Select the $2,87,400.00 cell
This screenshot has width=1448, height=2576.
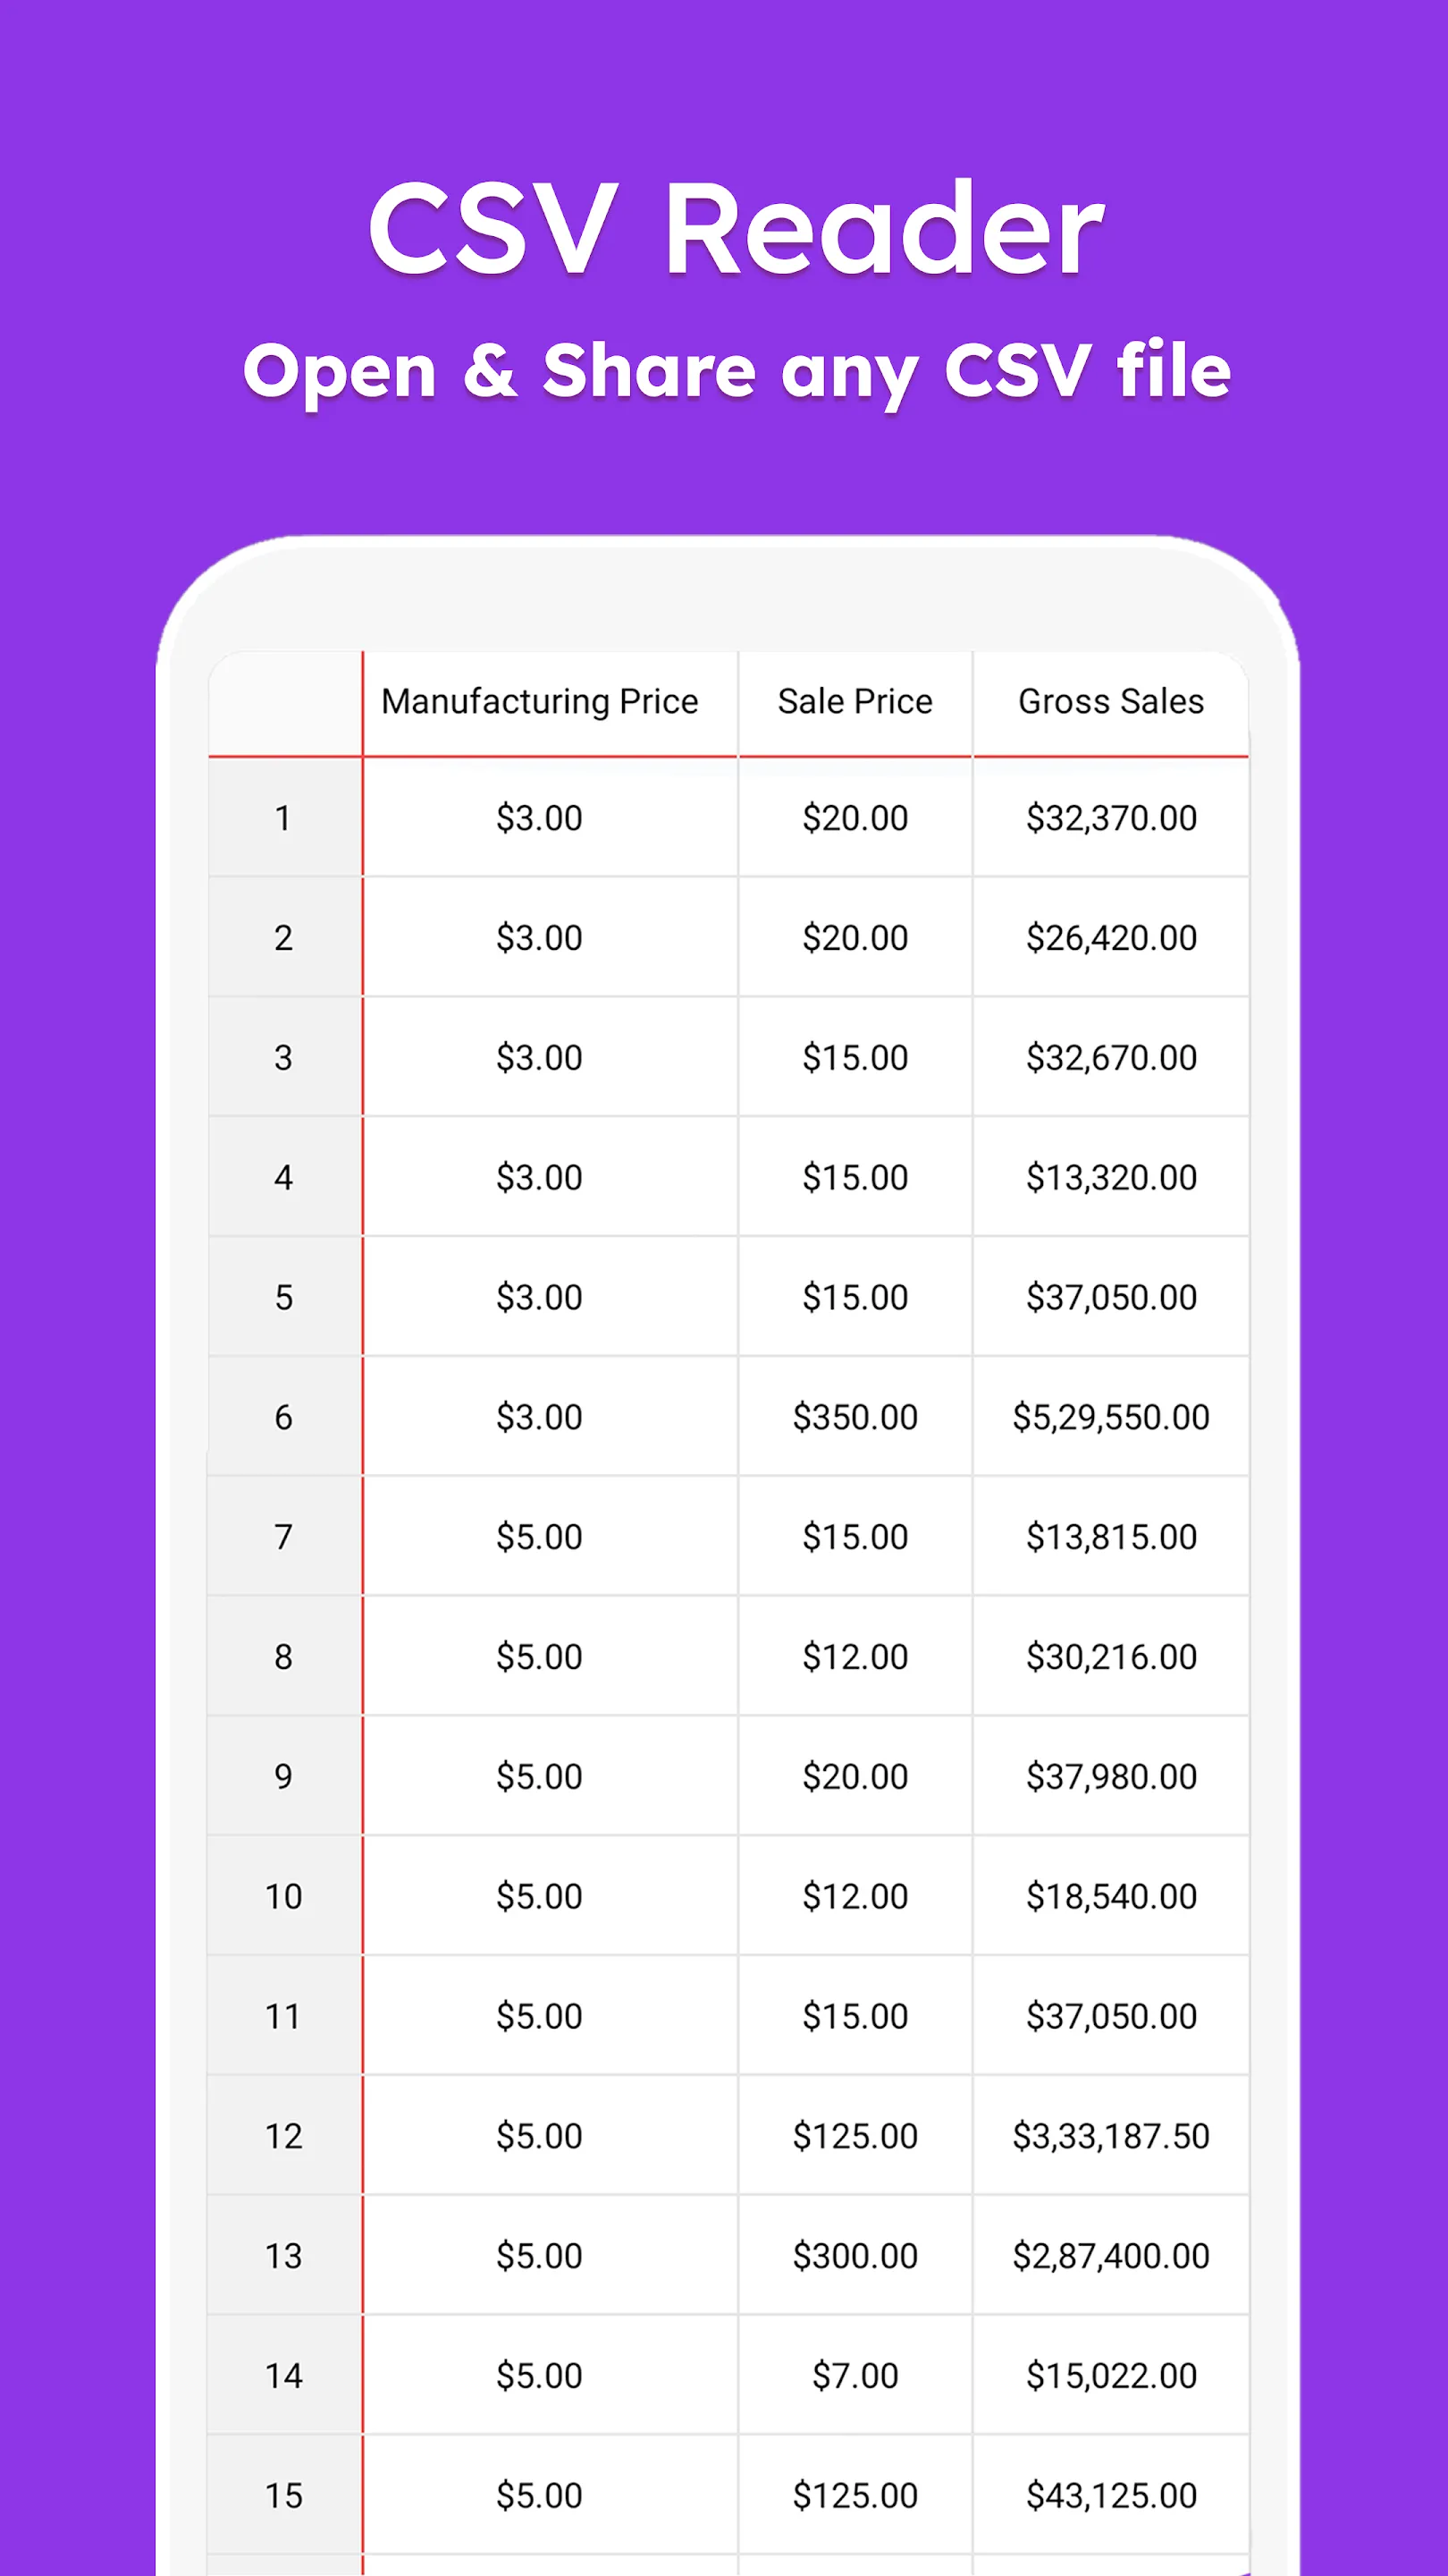(x=1111, y=2256)
